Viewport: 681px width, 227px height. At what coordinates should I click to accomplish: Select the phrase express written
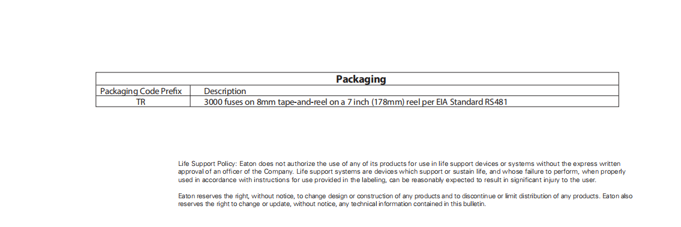597,164
